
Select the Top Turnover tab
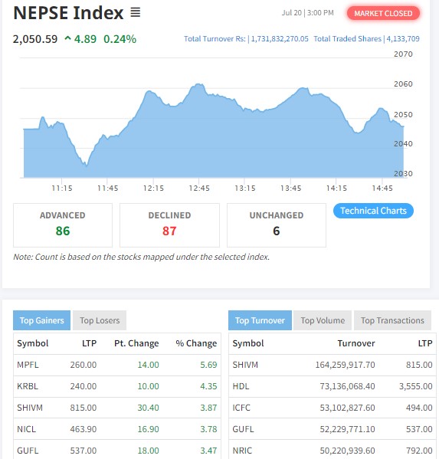click(x=260, y=320)
